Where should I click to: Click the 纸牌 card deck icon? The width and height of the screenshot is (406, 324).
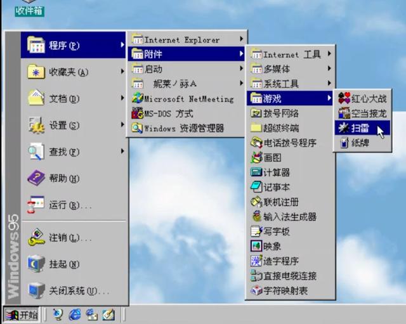point(344,143)
